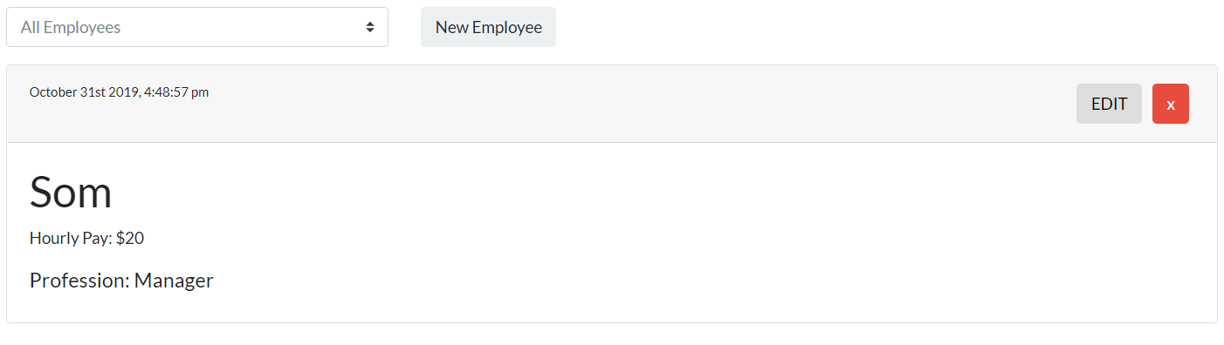
Task: Click the employee name heading Som
Action: pyautogui.click(x=71, y=192)
